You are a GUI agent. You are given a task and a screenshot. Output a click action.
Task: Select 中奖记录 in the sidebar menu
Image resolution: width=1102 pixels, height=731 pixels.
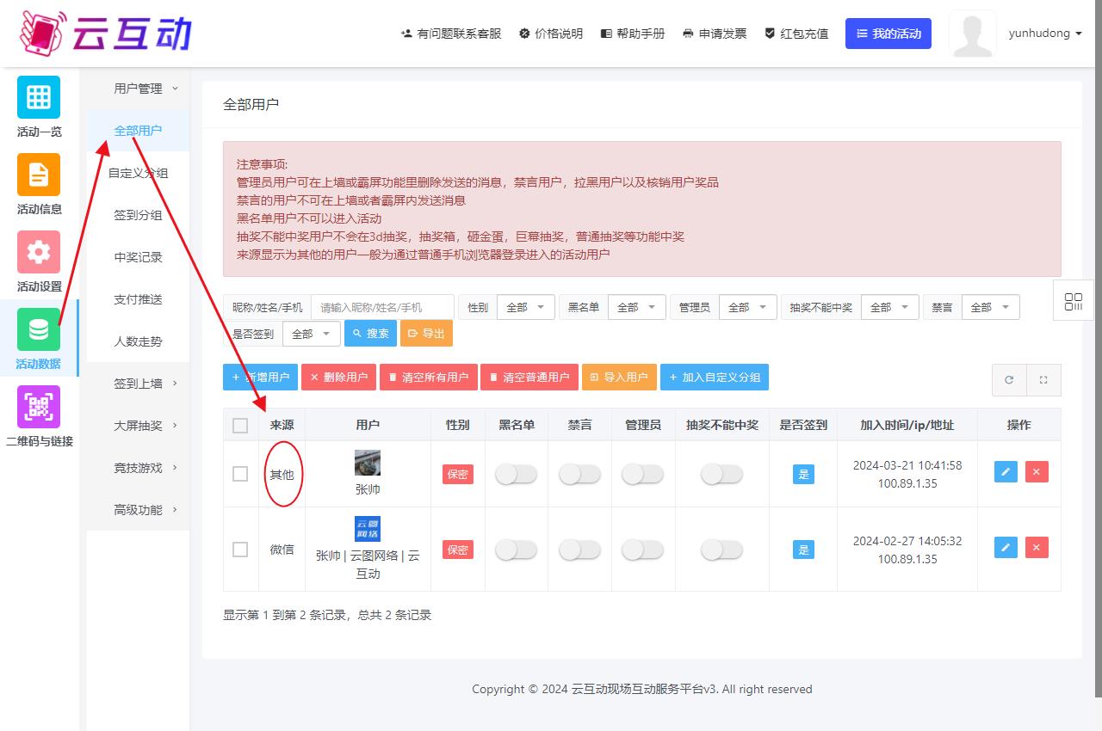pyautogui.click(x=138, y=257)
